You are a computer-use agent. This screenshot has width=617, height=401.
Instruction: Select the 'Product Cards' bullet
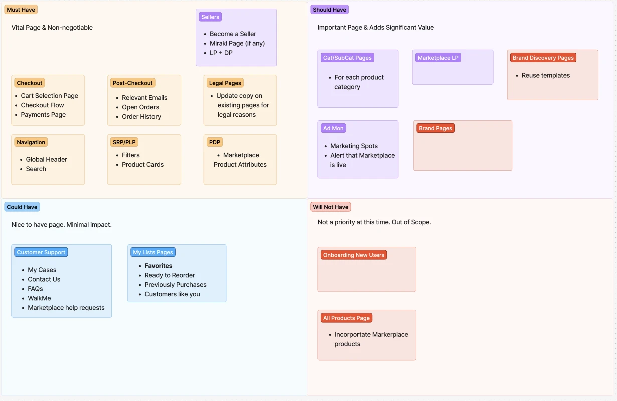point(142,165)
